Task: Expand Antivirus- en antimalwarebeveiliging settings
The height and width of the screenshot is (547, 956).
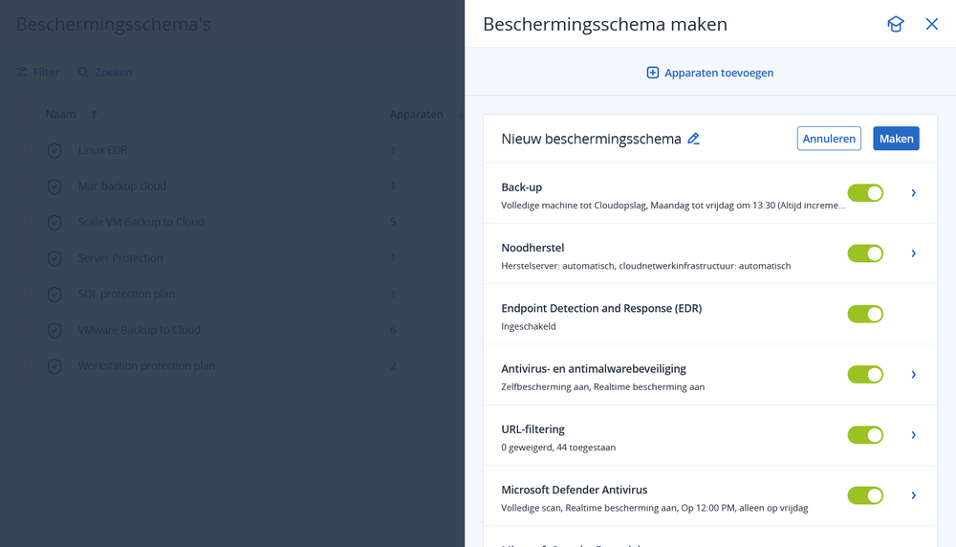Action: tap(914, 374)
